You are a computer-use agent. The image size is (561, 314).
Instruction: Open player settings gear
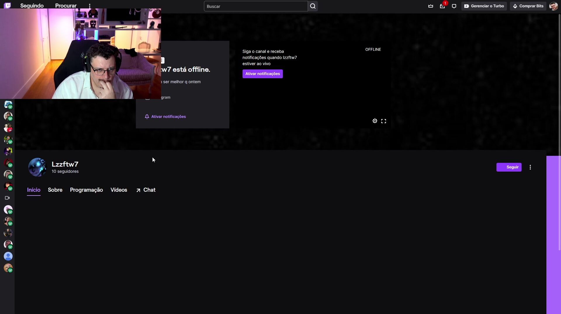coord(375,121)
